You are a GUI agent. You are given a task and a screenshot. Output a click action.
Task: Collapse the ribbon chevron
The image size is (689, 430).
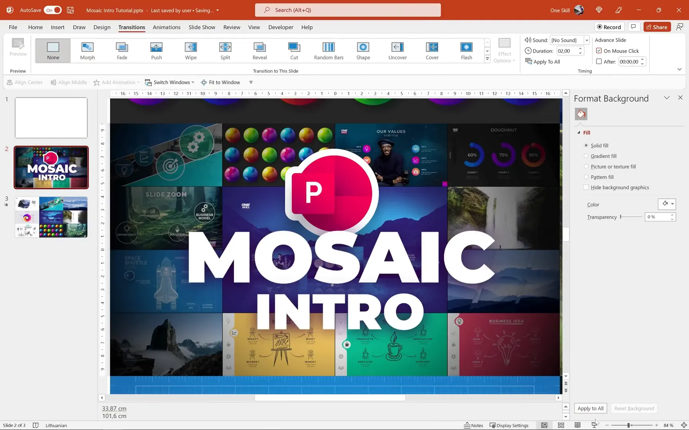click(x=679, y=69)
